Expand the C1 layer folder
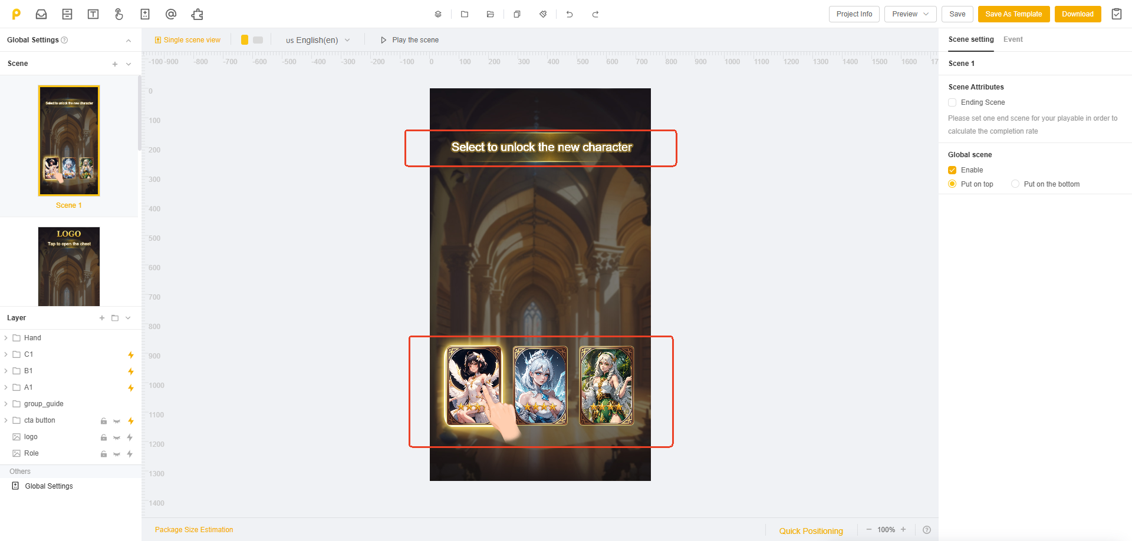This screenshot has width=1132, height=541. pos(6,354)
